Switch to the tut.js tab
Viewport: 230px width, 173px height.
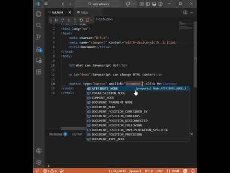tap(82, 12)
